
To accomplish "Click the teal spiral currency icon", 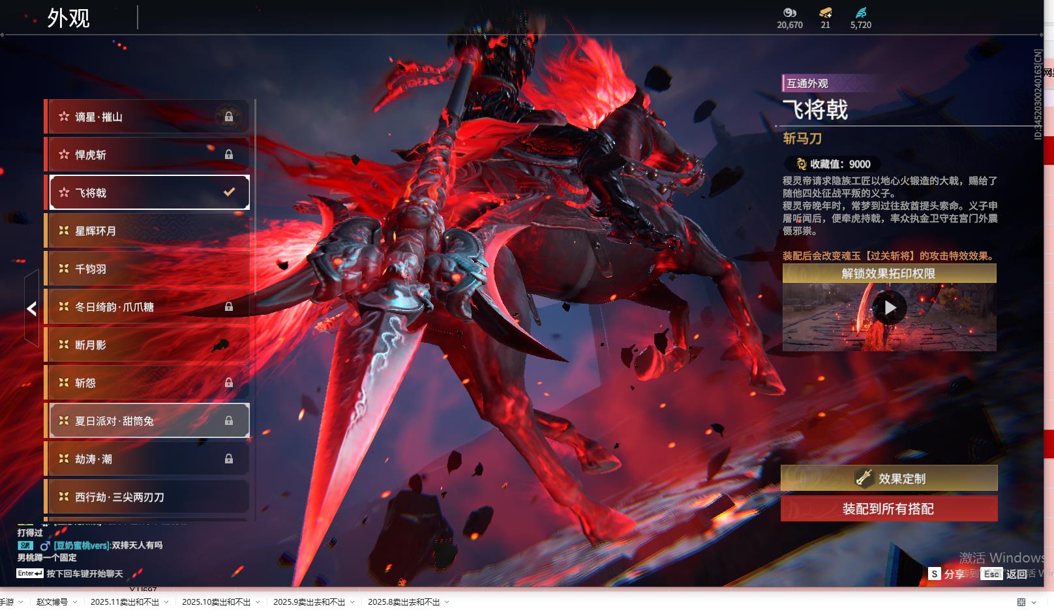I will click(860, 12).
